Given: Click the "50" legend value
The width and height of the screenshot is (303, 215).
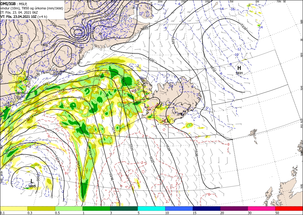Looking at the screenshot, I should (277, 213).
